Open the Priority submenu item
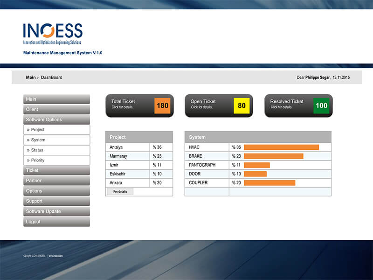This screenshot has width=373, height=280. tap(56, 160)
